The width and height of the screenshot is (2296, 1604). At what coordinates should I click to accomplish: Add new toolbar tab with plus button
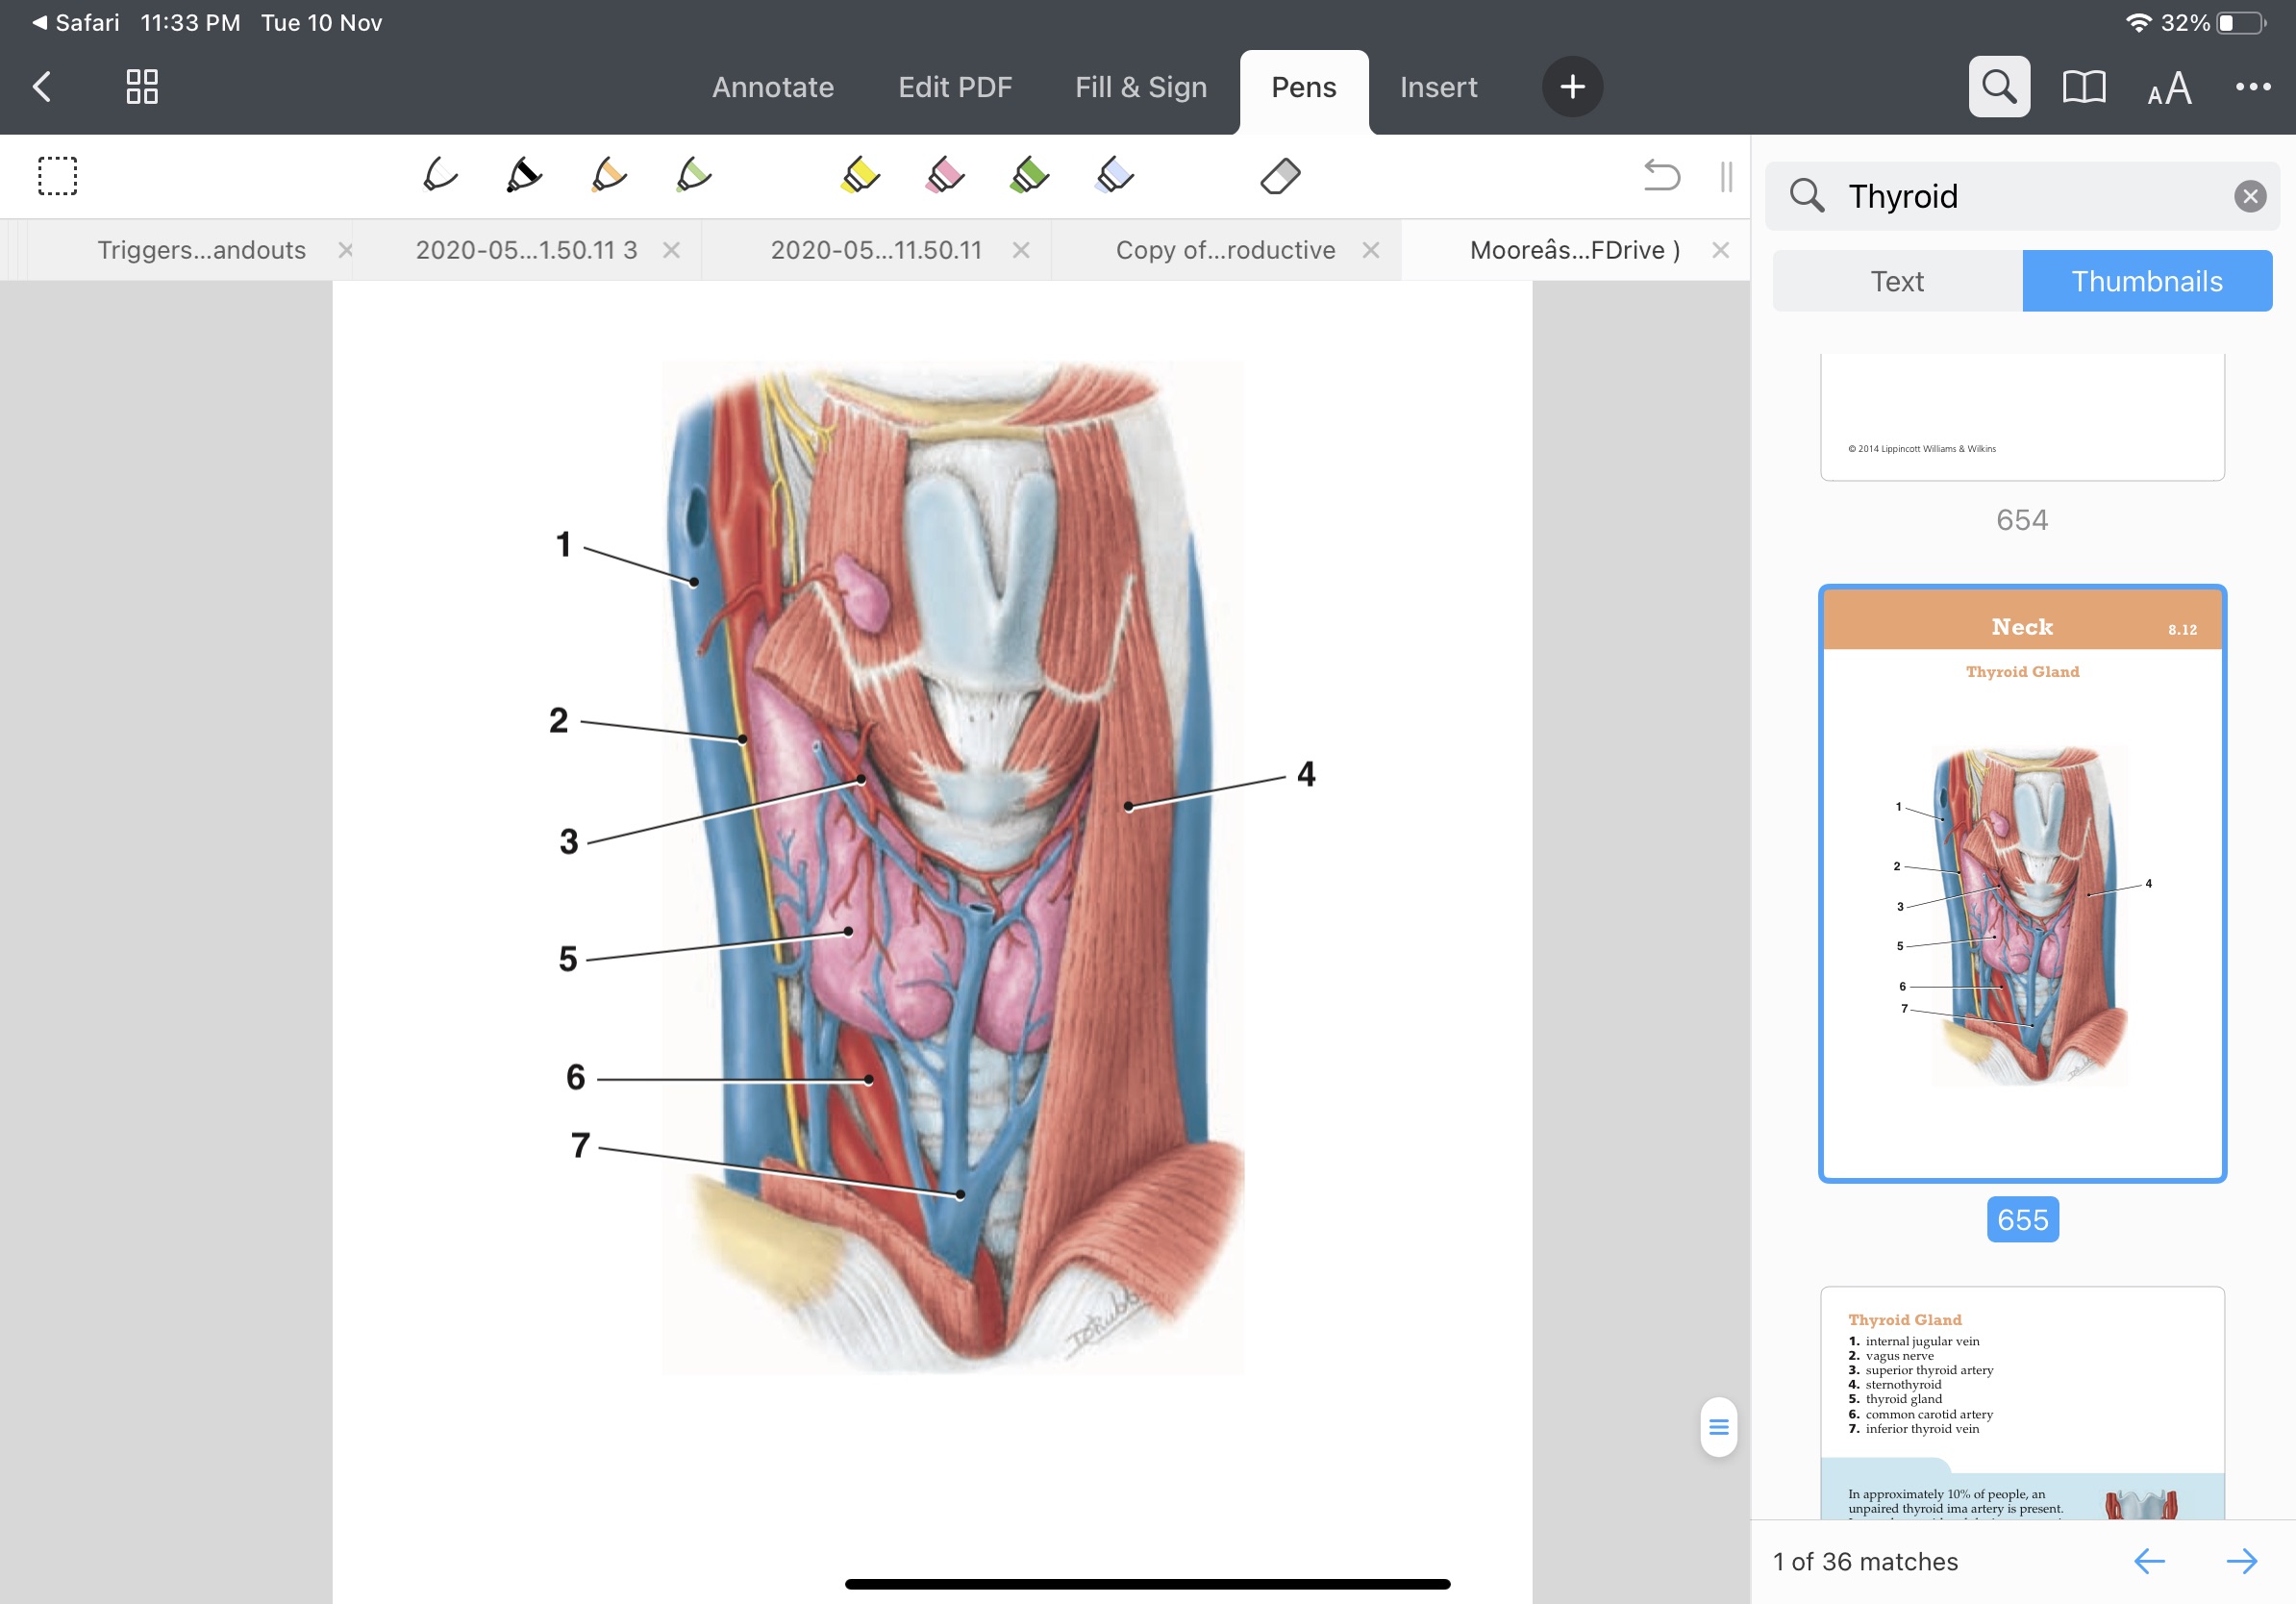[x=1571, y=87]
